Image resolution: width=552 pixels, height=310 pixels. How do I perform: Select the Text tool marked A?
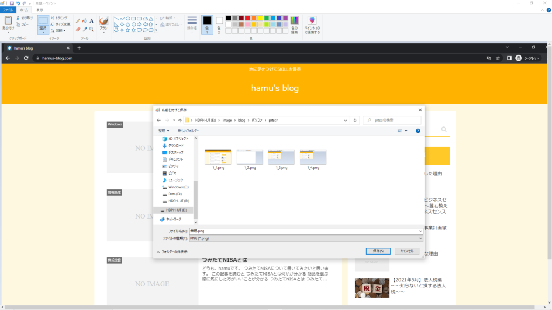coord(92,21)
